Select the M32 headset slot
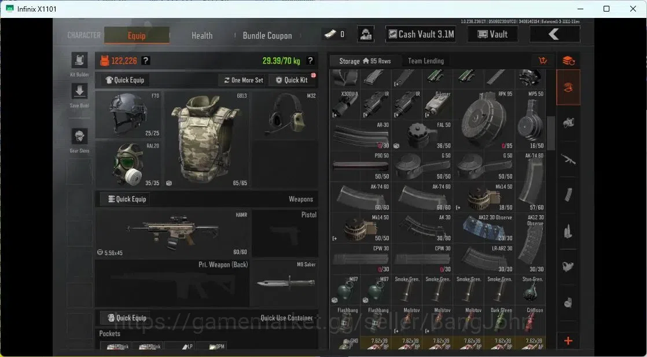 pos(285,115)
